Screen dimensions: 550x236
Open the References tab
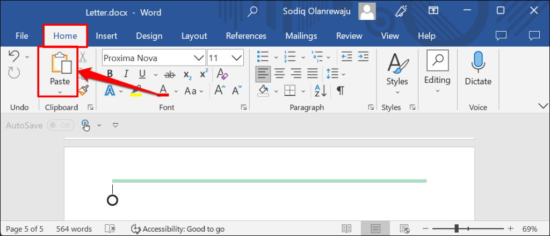[x=246, y=36]
